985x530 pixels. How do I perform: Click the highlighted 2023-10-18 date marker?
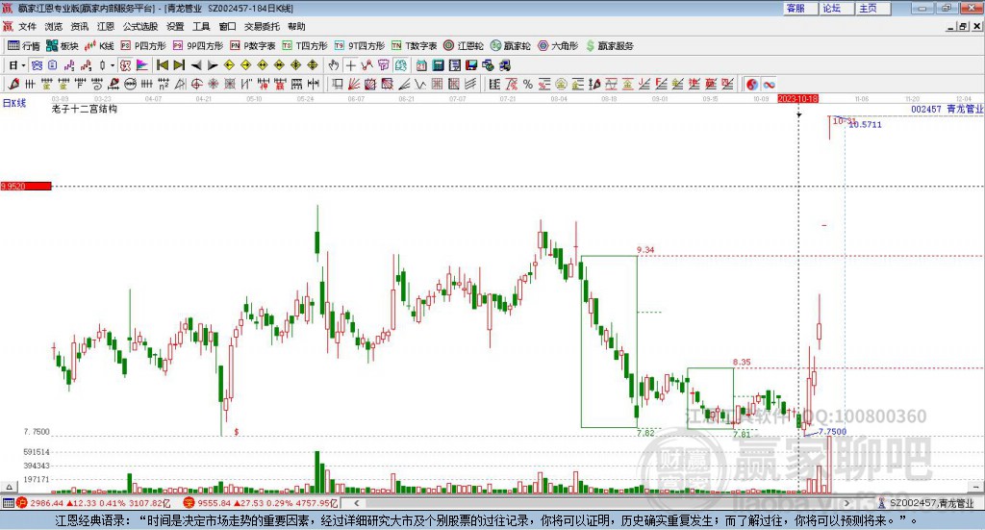797,98
